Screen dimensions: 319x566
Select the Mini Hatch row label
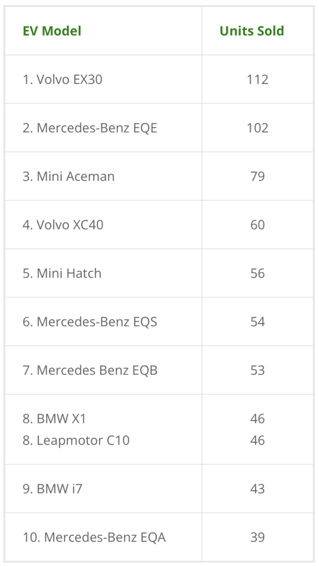point(62,273)
